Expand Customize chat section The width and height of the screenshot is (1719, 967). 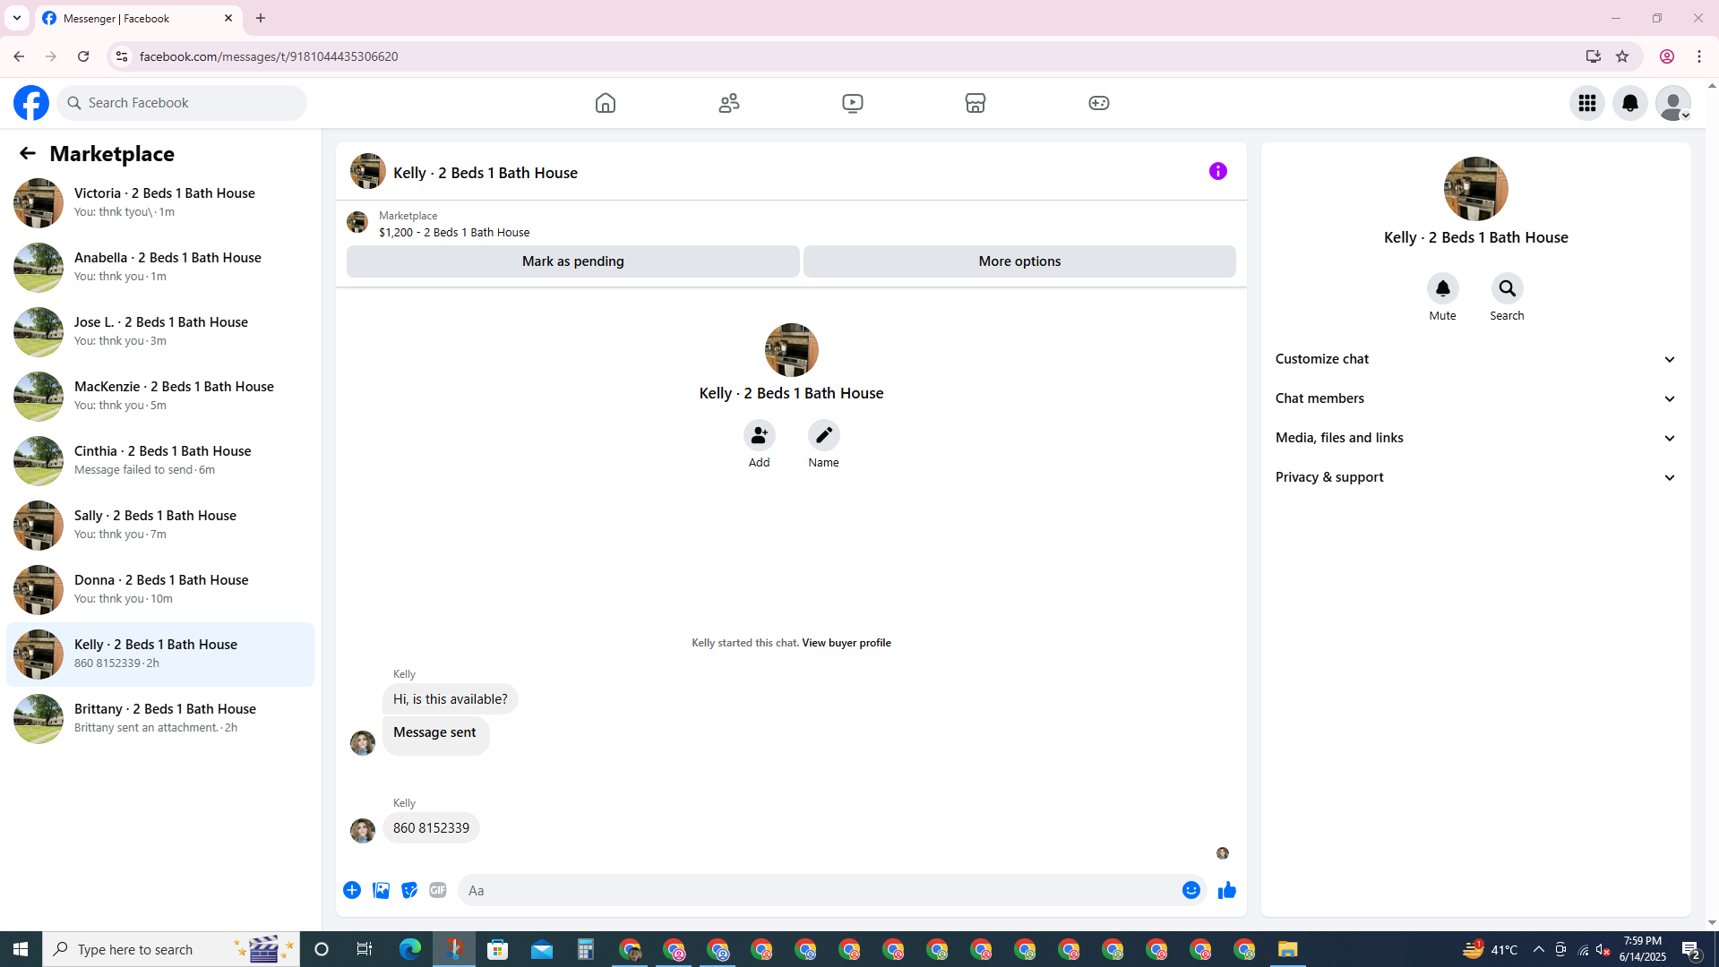(1476, 359)
